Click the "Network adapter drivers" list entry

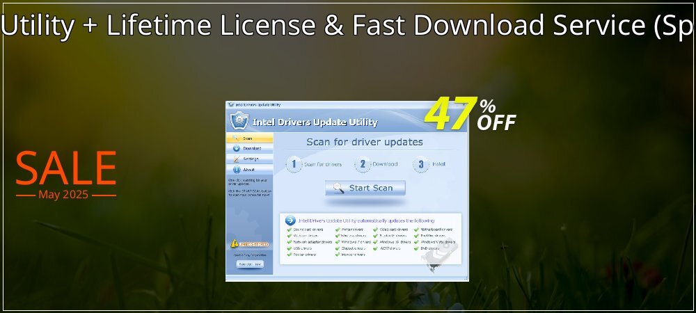tap(313, 242)
